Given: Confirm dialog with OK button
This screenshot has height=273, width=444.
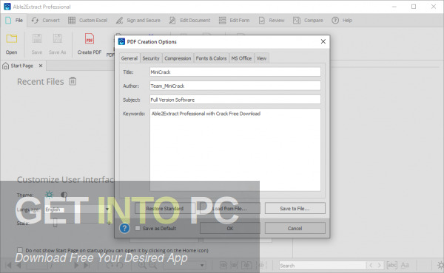Looking at the screenshot, I should pyautogui.click(x=230, y=228).
